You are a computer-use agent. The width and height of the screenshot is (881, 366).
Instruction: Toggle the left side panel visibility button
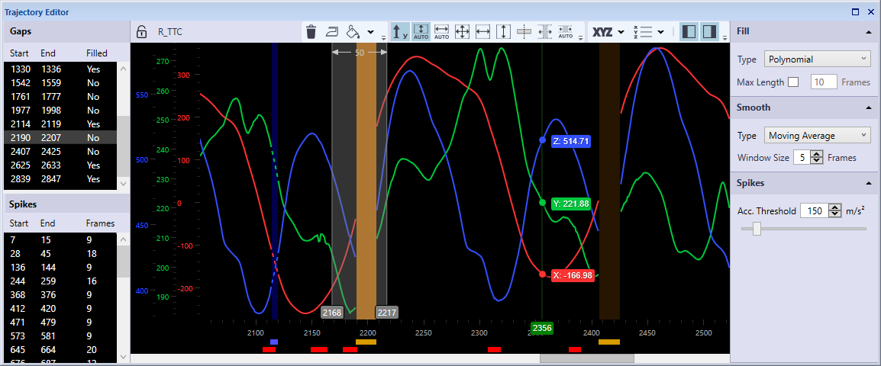tap(688, 32)
